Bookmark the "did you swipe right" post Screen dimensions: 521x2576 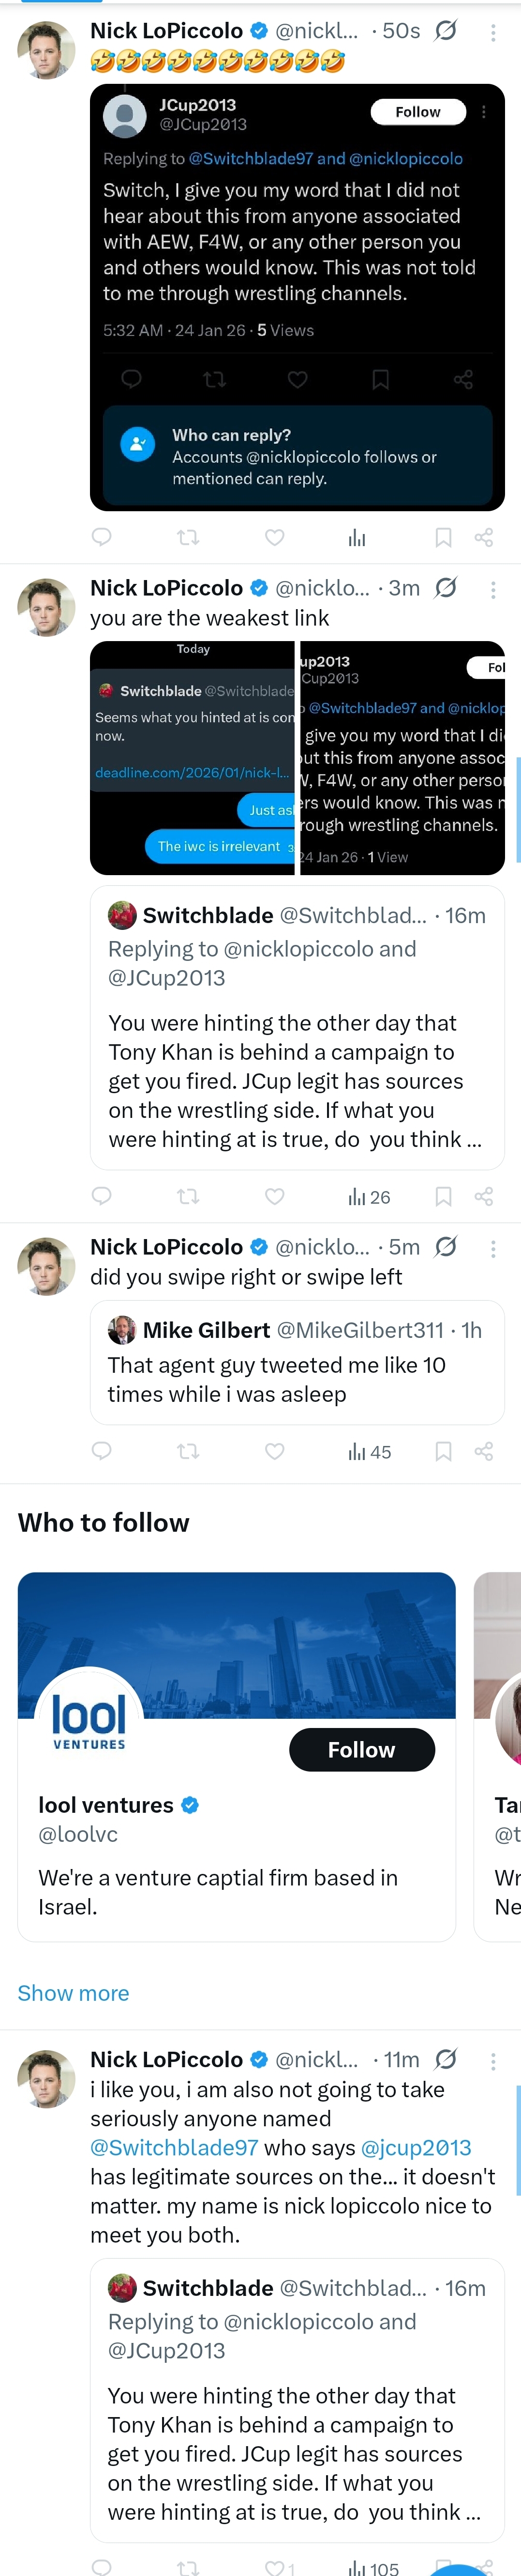pyautogui.click(x=443, y=1451)
